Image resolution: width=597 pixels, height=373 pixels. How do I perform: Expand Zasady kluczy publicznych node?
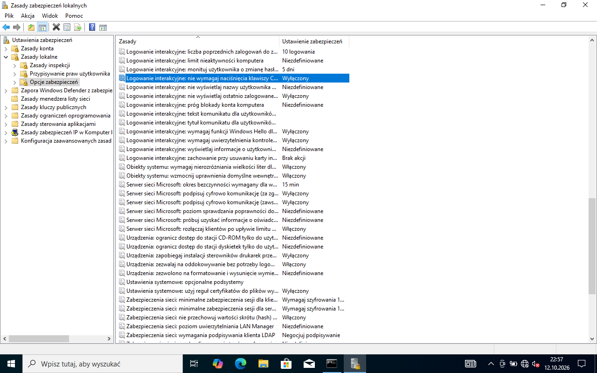[x=6, y=107]
